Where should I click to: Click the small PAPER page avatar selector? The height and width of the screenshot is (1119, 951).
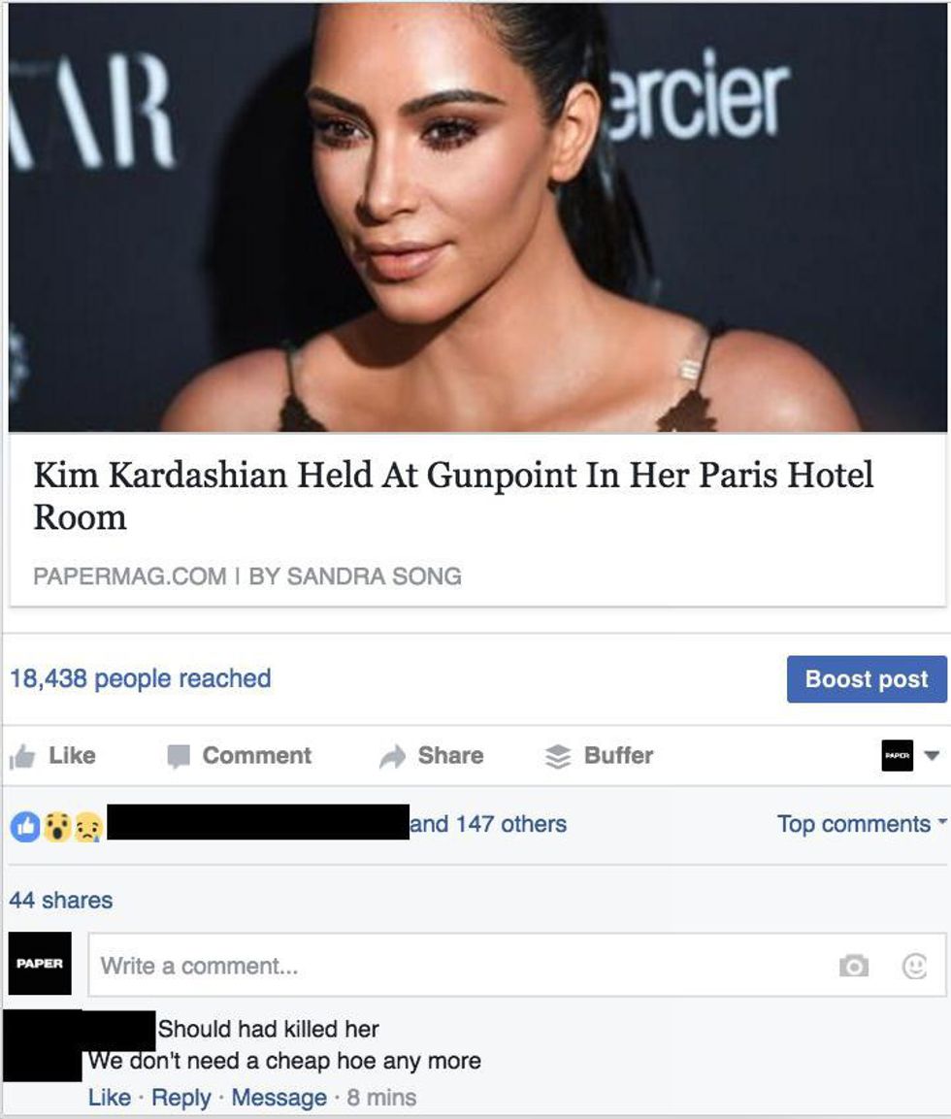(897, 755)
